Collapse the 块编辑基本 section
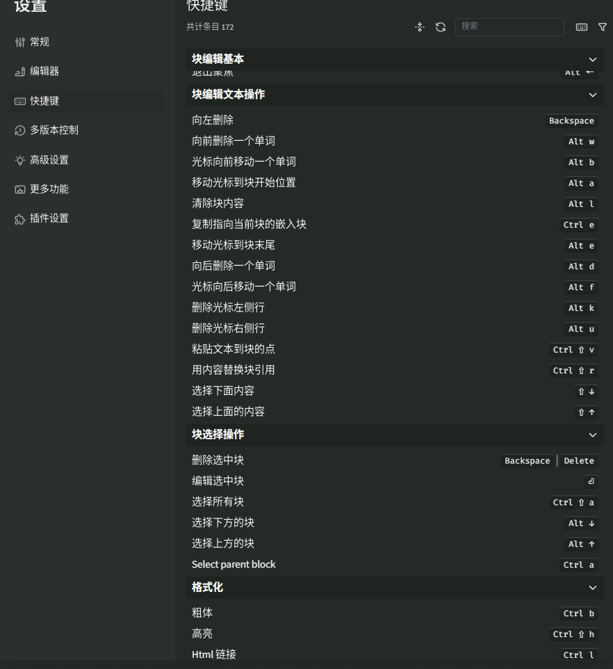The width and height of the screenshot is (613, 669). 592,60
